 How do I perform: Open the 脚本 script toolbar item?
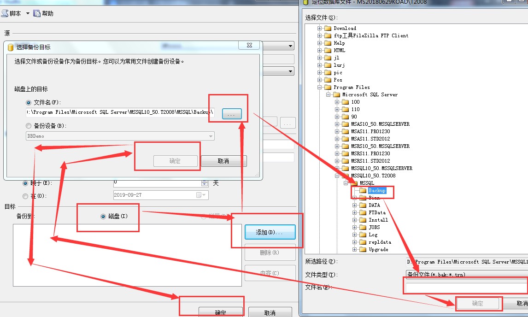(x=11, y=13)
